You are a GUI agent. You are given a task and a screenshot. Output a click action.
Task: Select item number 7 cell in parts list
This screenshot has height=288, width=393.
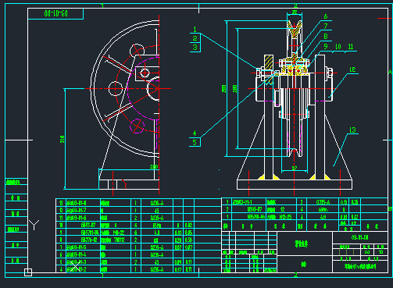61,247
